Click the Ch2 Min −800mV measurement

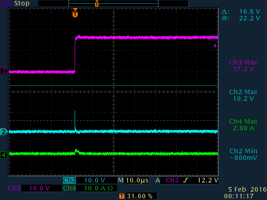(x=243, y=155)
